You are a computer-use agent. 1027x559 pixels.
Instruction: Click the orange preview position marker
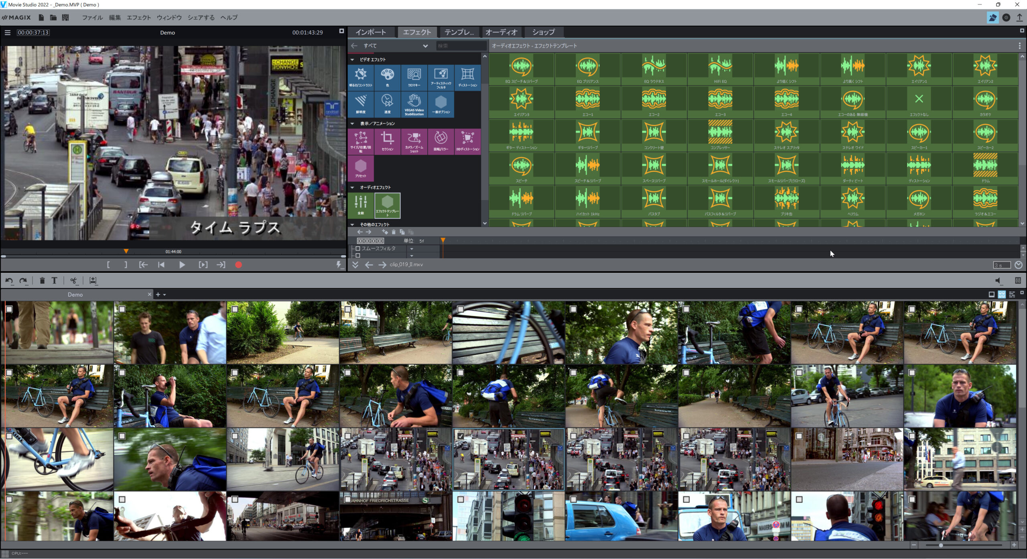click(x=126, y=251)
